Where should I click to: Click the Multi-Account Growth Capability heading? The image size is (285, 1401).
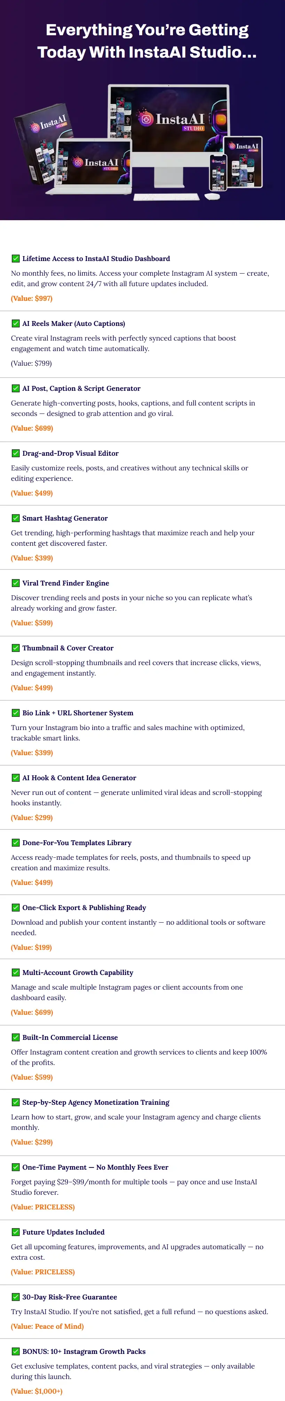click(78, 972)
